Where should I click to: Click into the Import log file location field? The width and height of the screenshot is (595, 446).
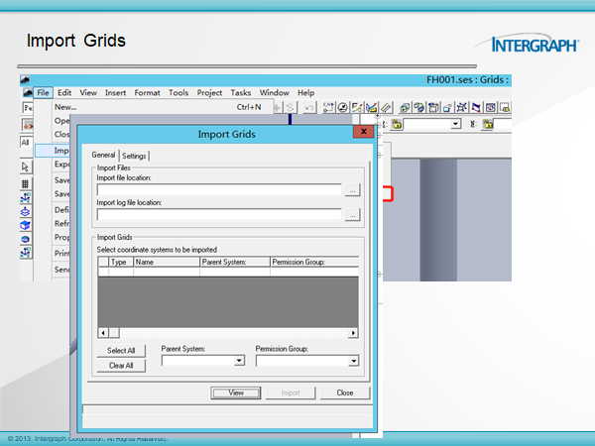pyautogui.click(x=219, y=215)
